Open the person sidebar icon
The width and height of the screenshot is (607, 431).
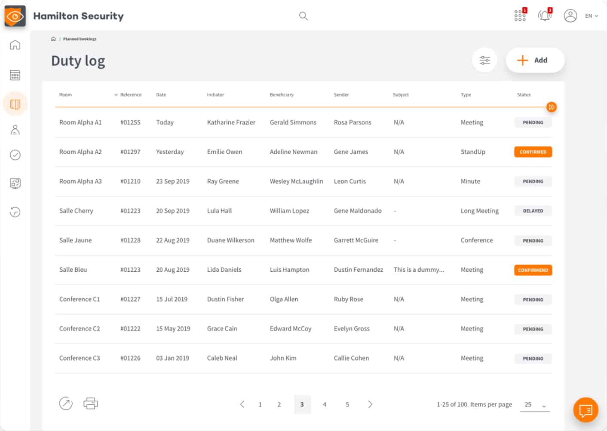tap(15, 130)
